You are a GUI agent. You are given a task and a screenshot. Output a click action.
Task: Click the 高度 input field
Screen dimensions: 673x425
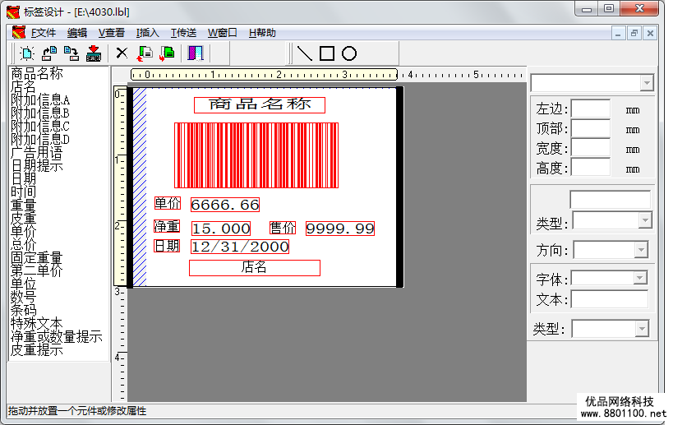coord(590,167)
